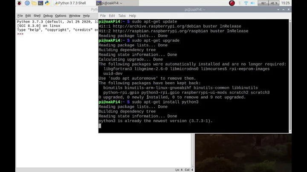Open the terminal Tabs menu
This screenshot has width=307, height=172.
point(122,16)
